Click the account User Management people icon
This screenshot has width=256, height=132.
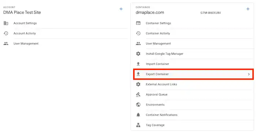[x=6, y=44]
